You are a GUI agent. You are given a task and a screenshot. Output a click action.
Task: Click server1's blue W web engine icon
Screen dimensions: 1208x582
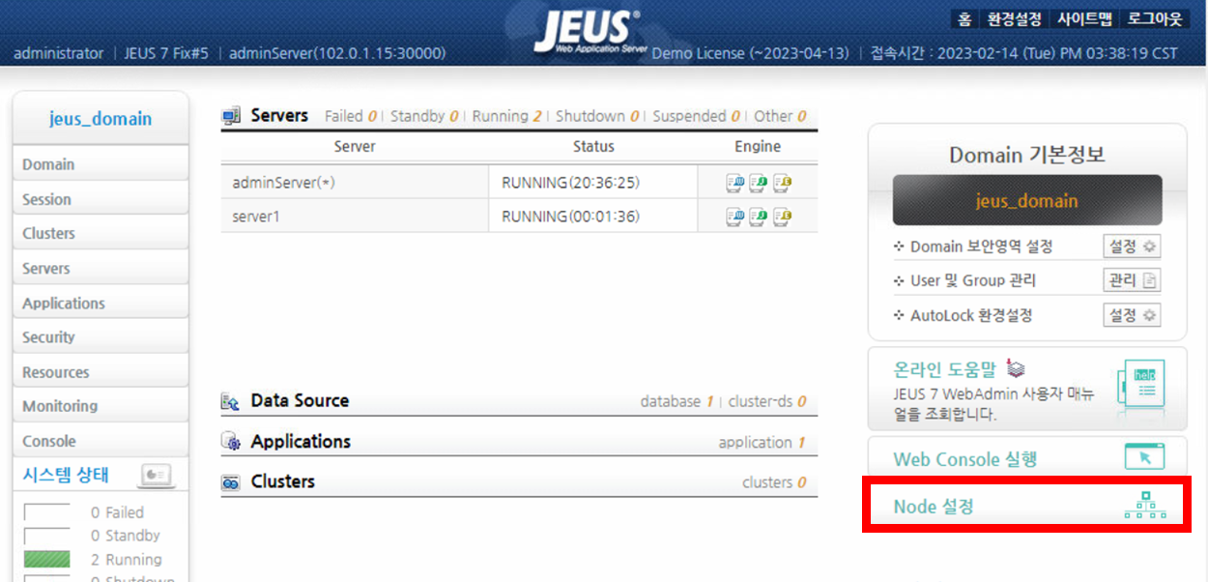[x=735, y=216]
